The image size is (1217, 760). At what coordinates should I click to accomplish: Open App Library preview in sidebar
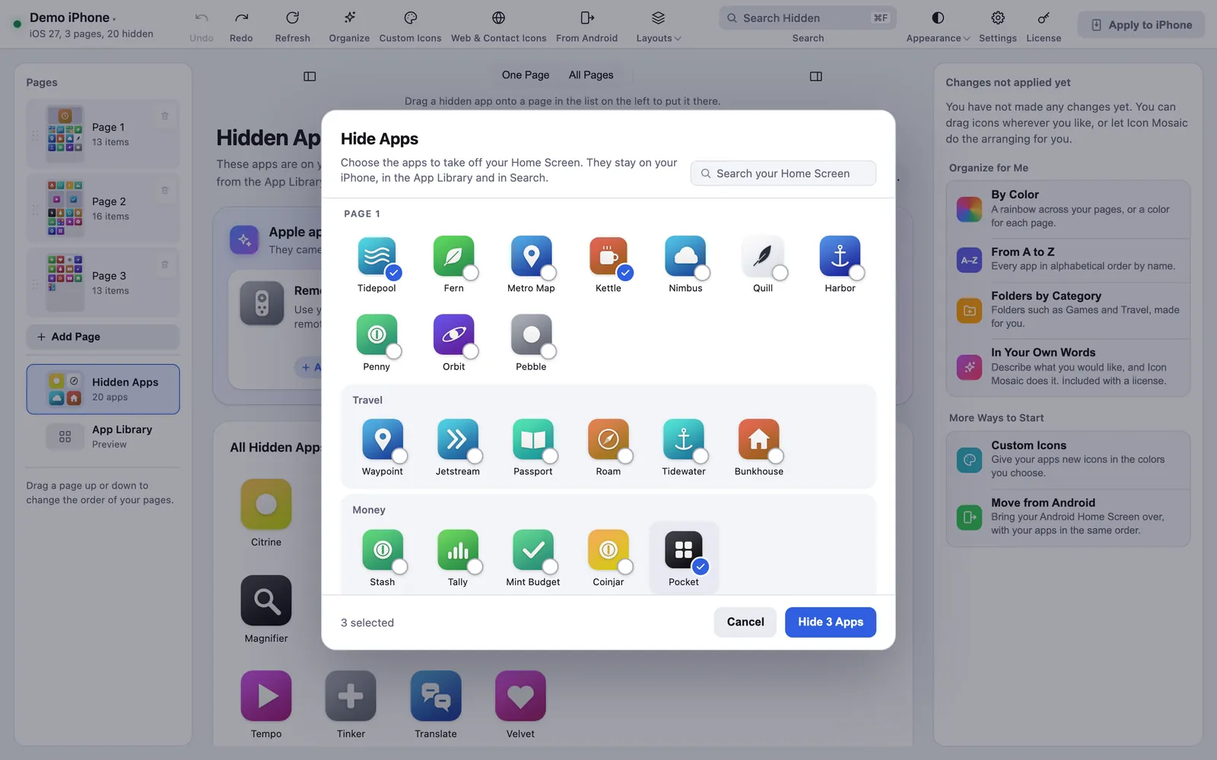103,436
